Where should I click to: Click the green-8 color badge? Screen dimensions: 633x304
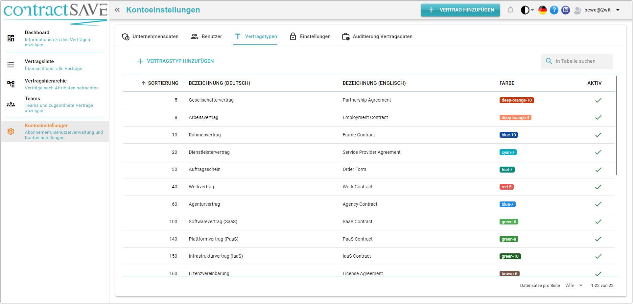pyautogui.click(x=509, y=239)
